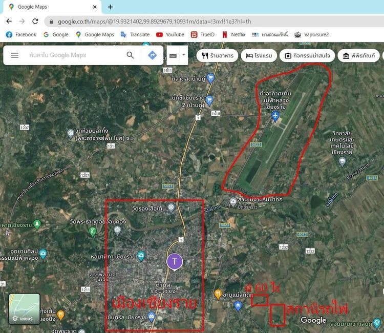384x333 pixels.
Task: Click the keyboard input tool icon
Action: tap(173, 56)
